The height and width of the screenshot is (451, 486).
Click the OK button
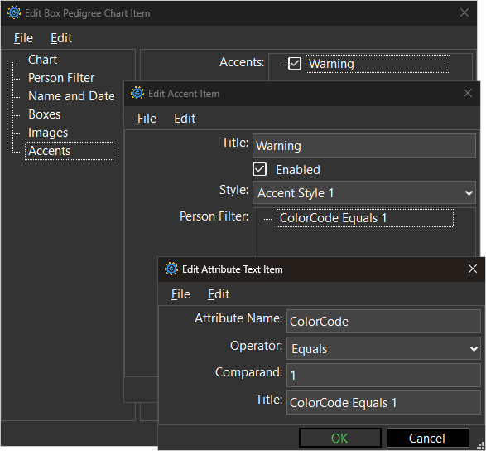[x=340, y=438]
